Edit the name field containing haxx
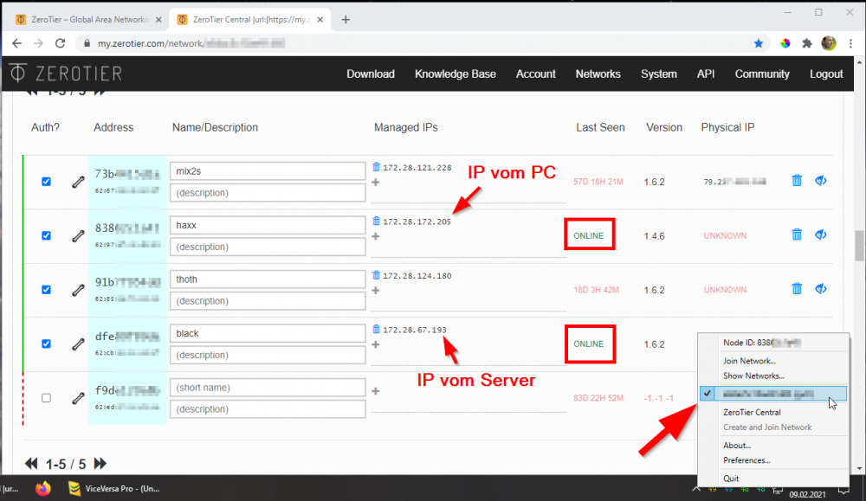This screenshot has width=866, height=501. [x=268, y=225]
